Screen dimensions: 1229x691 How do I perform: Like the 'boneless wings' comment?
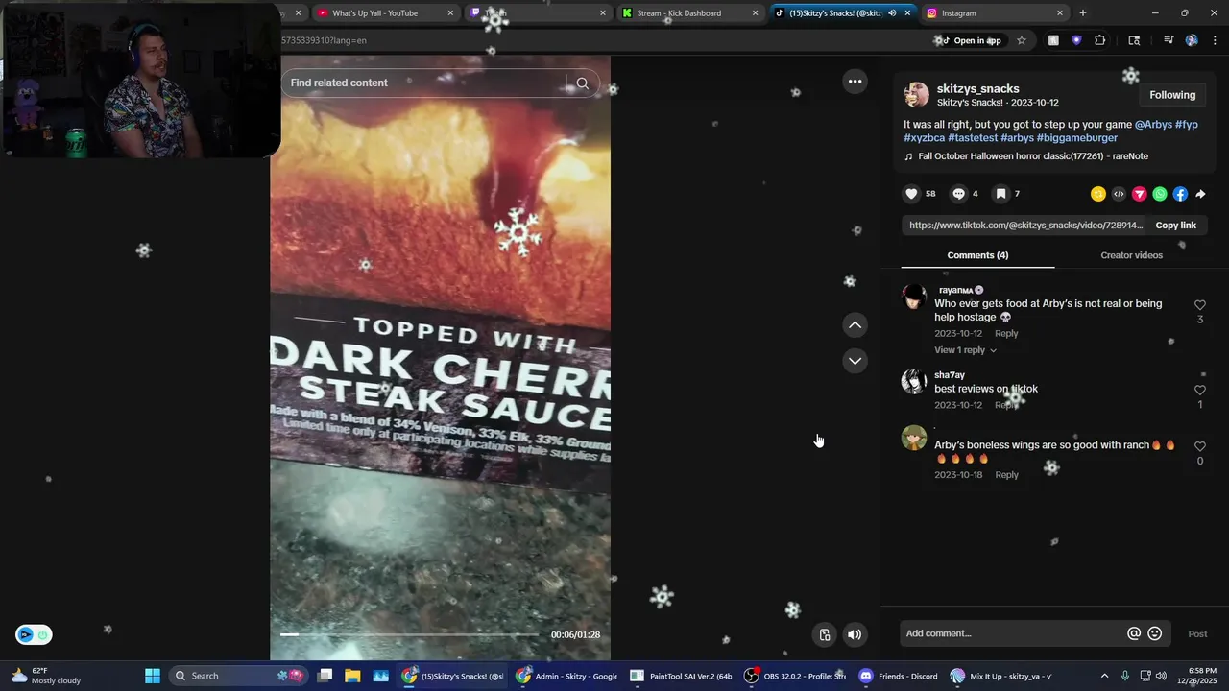tap(1199, 447)
